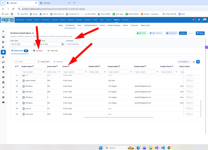Click Will Byers in row 25

(29, 86)
